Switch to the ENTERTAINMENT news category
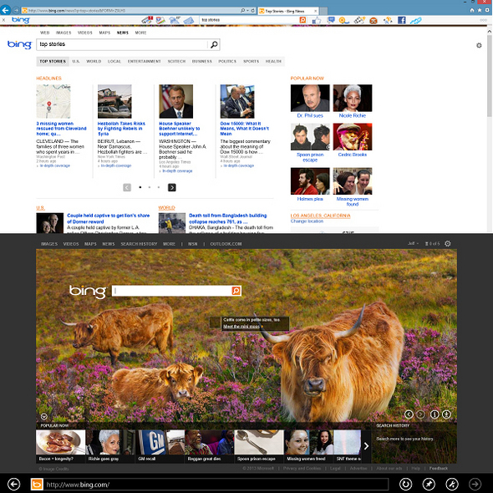The image size is (493, 493). point(144,62)
